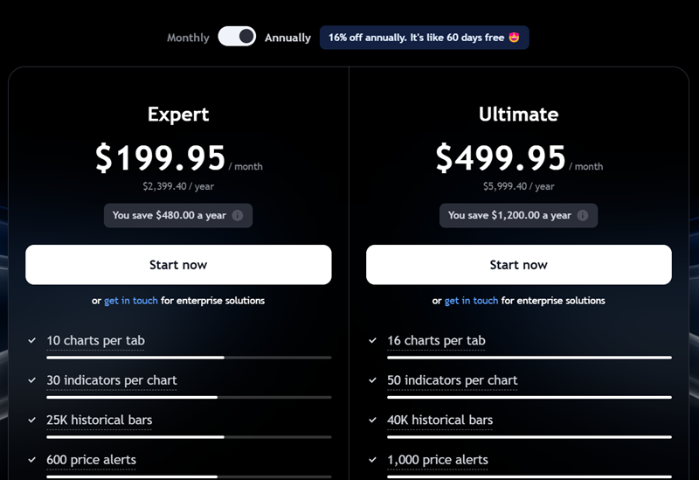The height and width of the screenshot is (480, 699).
Task: Click checkmark next to 1,000 price alerts
Action: [x=373, y=460]
